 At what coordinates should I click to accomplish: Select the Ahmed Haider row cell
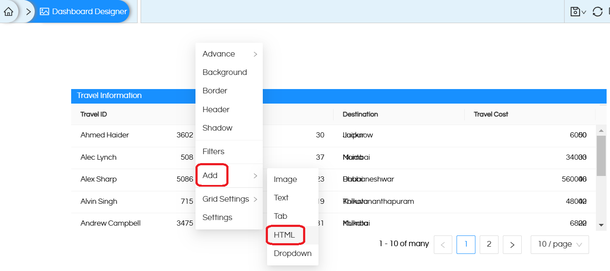(x=105, y=135)
